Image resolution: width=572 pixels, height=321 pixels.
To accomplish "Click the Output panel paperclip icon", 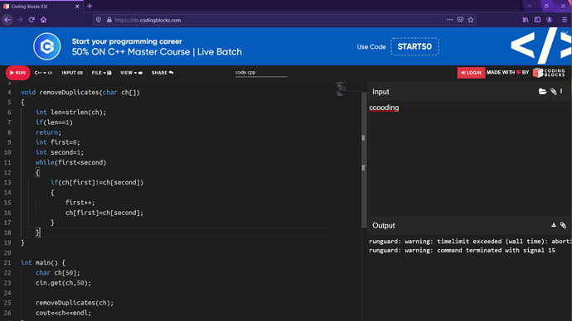I will 563,225.
